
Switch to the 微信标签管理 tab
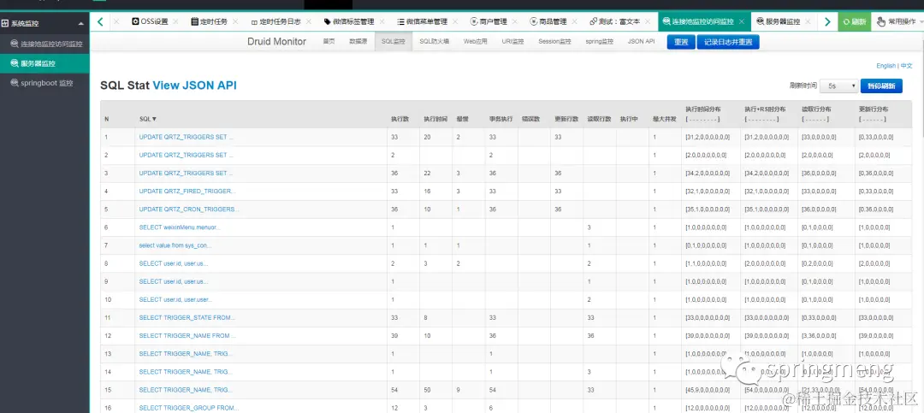coord(349,21)
